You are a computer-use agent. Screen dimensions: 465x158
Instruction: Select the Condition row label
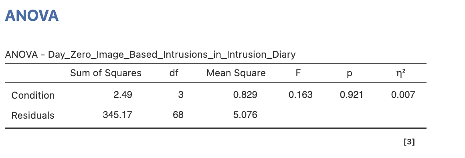coord(33,95)
